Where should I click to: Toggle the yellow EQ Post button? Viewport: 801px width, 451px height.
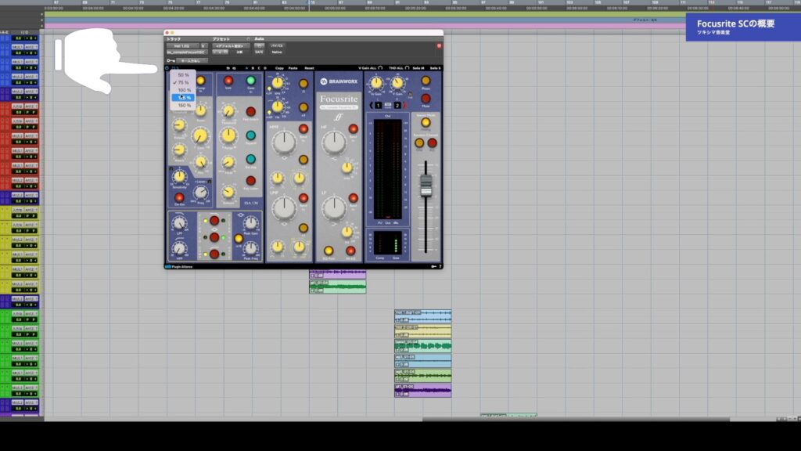click(x=329, y=251)
